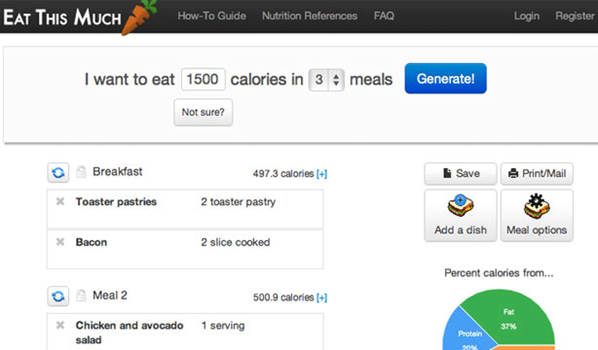
Task: Open Meal options sandwich gear icon
Action: tap(536, 206)
